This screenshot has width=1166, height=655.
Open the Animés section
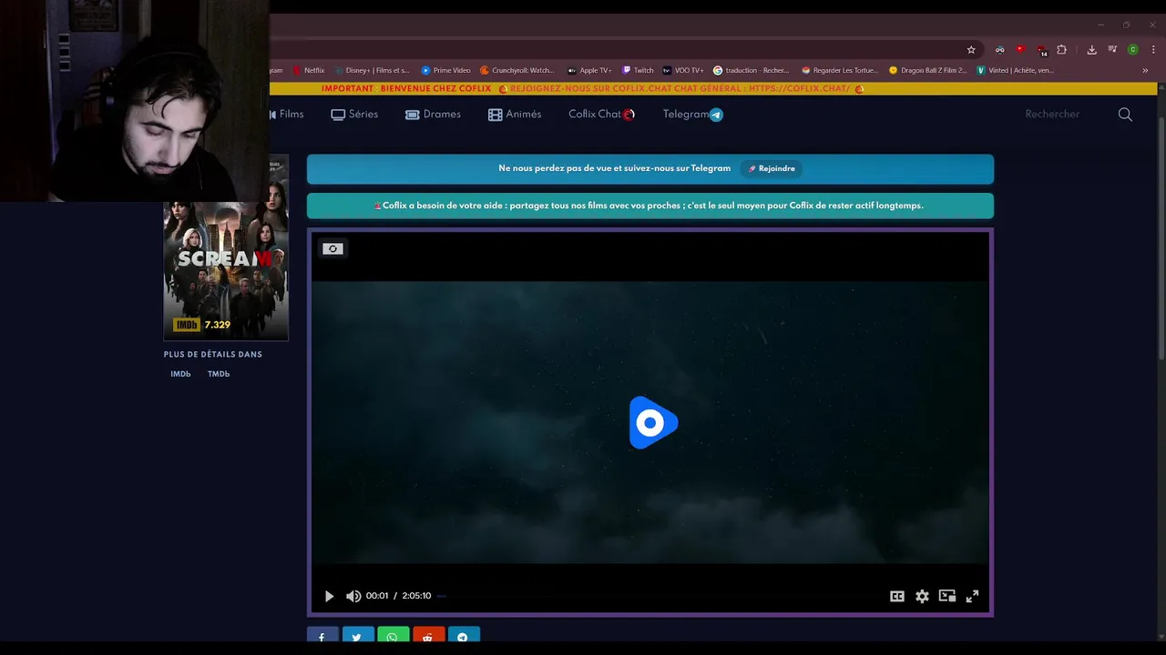(515, 115)
